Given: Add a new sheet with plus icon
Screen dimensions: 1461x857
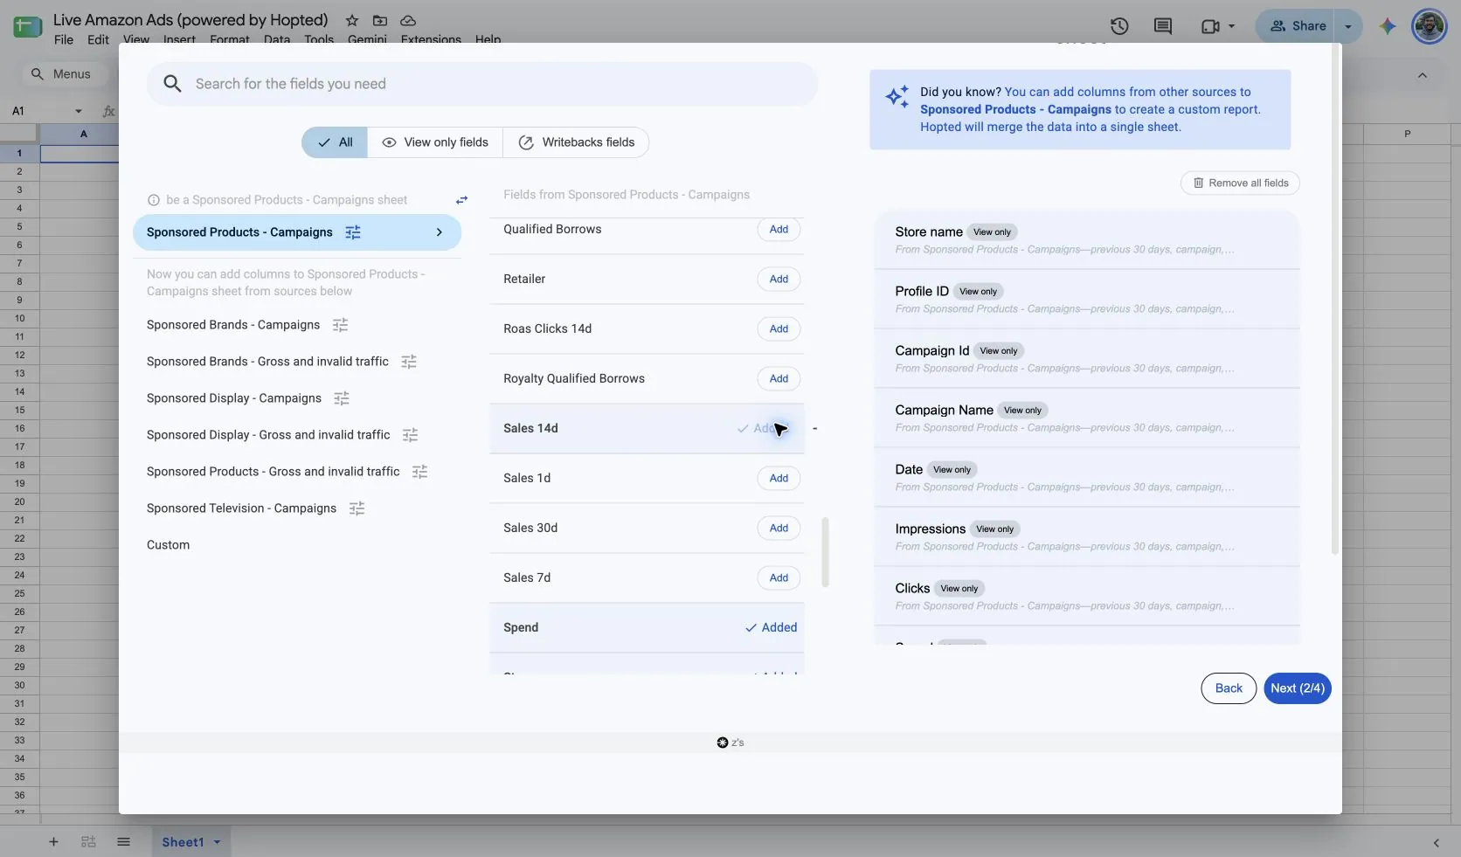Looking at the screenshot, I should click(x=53, y=842).
